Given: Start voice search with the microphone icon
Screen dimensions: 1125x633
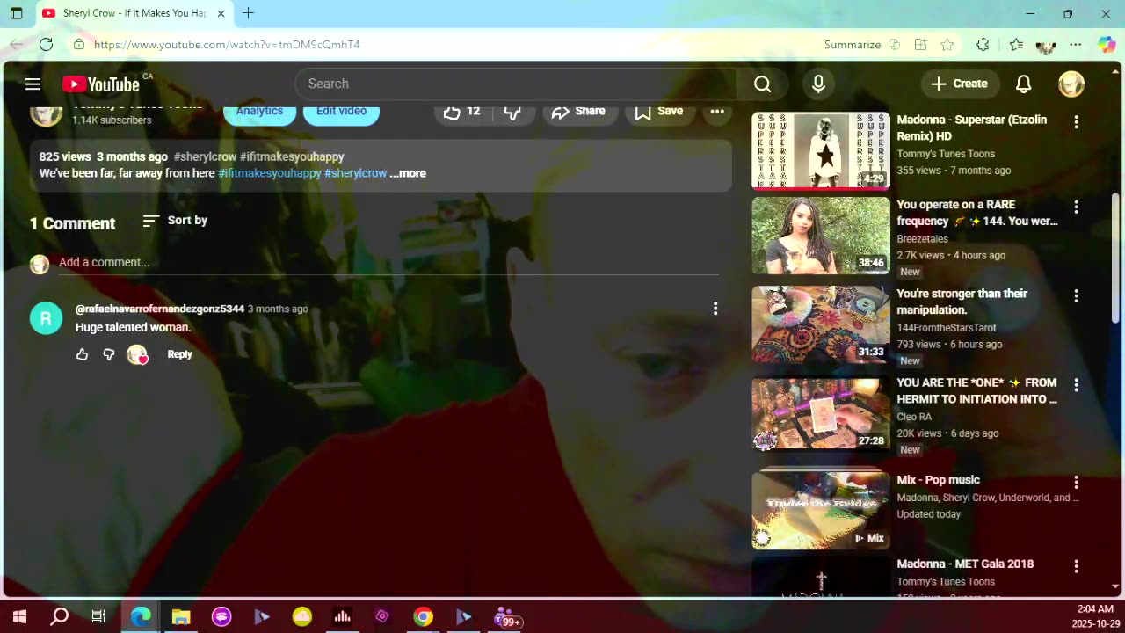Looking at the screenshot, I should click(818, 84).
